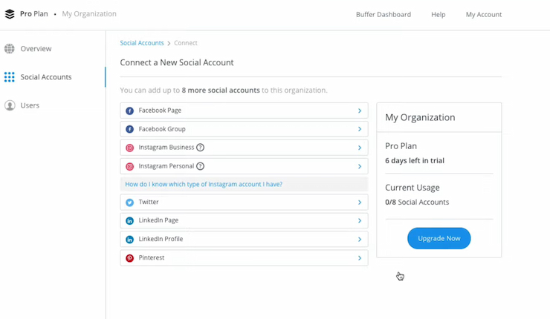Expand the Twitter row chevron
This screenshot has height=319, width=550.
pyautogui.click(x=360, y=203)
